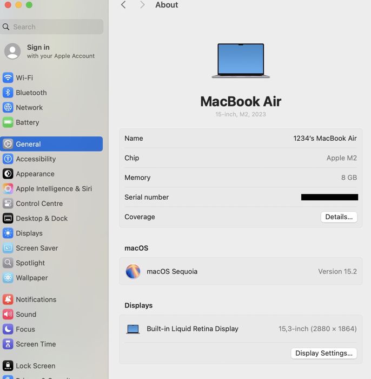
Task: Edit the name 1234's MacBook Air
Action: [325, 139]
